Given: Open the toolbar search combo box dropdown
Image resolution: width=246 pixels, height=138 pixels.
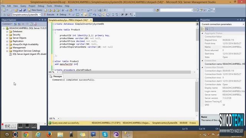Looking at the screenshot, I should coord(192,10).
